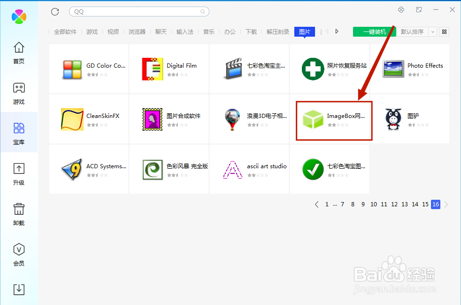Open the 卸载 uninstall section
461x305 pixels.
[19, 209]
